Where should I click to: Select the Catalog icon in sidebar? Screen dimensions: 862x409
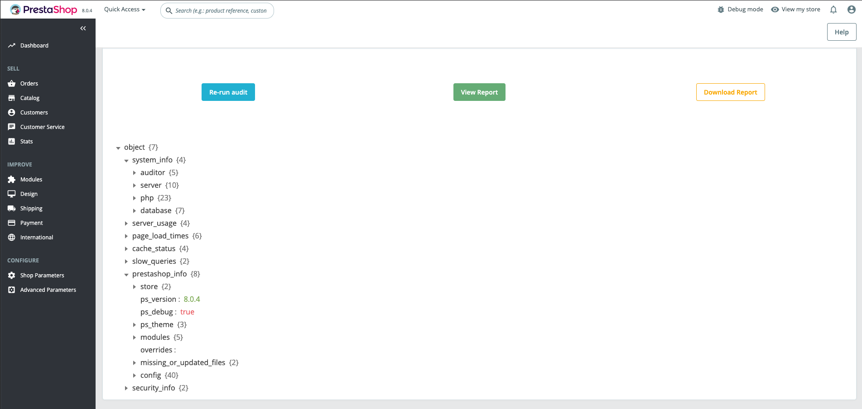[12, 98]
